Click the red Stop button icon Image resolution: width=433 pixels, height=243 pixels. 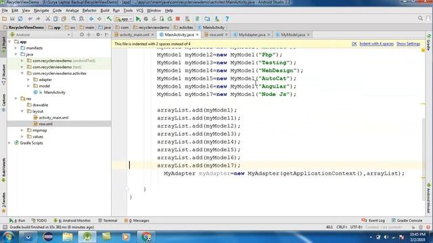click(x=178, y=19)
